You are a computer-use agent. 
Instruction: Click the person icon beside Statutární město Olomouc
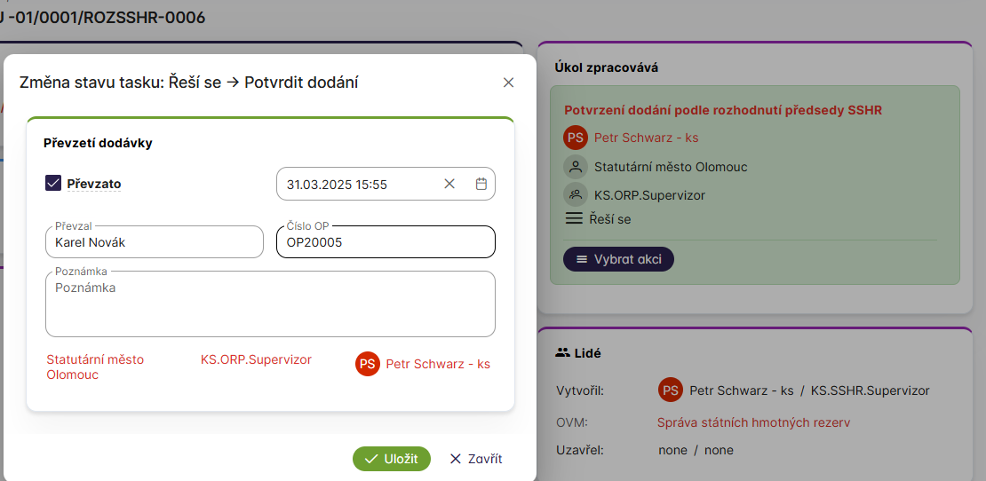(x=576, y=167)
